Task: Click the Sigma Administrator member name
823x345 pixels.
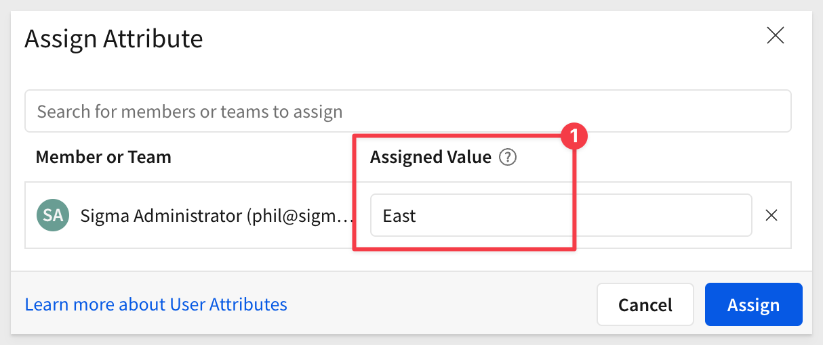Action: point(161,216)
